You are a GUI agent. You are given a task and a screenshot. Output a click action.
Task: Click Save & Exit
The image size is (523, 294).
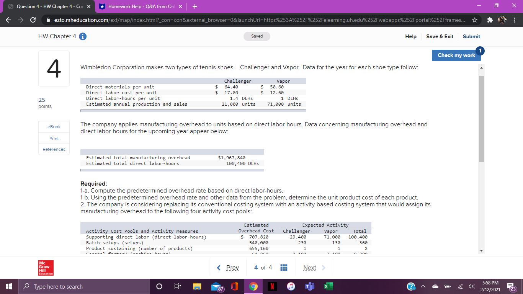coord(440,36)
